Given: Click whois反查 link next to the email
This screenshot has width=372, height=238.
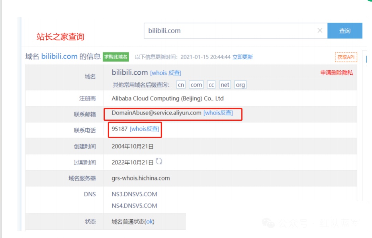Looking at the screenshot, I should click(218, 113).
